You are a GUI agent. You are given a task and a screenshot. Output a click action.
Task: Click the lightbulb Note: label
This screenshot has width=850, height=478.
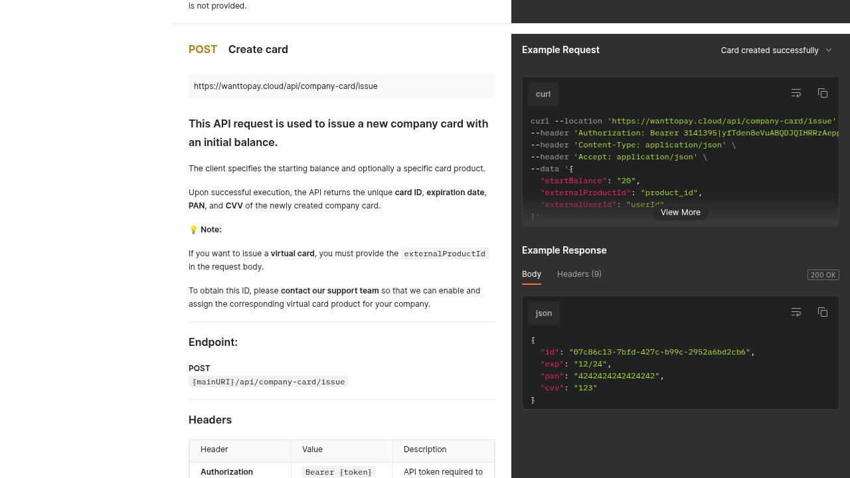click(205, 230)
